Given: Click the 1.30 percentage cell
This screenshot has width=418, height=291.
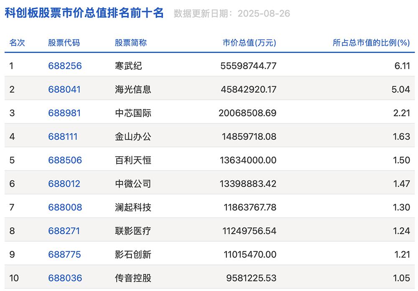Looking at the screenshot, I should point(401,207).
